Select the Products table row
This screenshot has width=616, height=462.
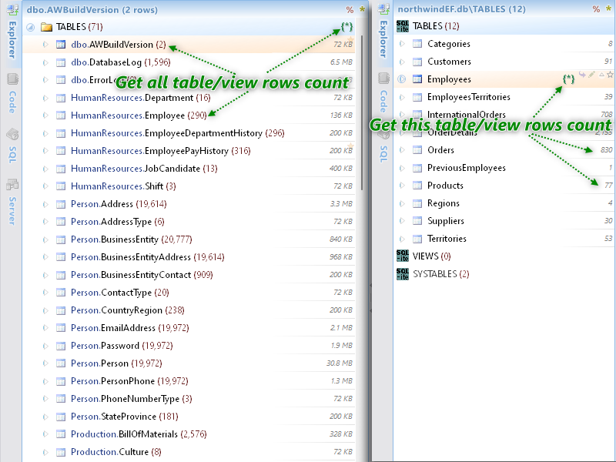coord(504,186)
